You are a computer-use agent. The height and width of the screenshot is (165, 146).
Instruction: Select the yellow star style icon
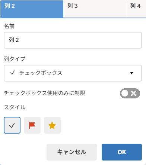(x=52, y=125)
